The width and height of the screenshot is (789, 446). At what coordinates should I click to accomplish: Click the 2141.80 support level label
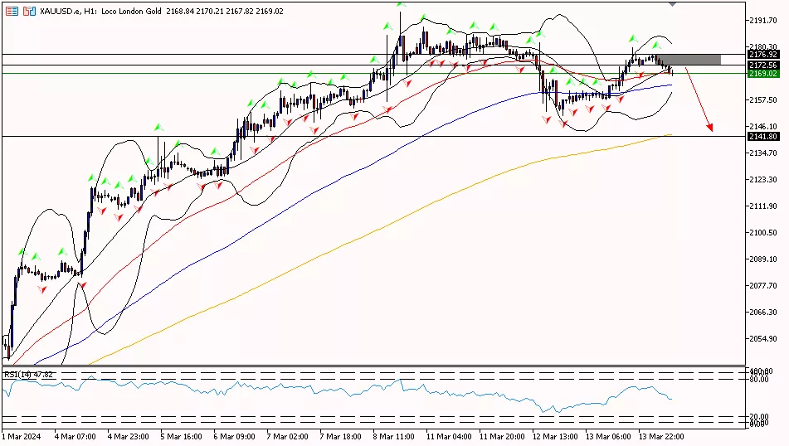pos(762,136)
